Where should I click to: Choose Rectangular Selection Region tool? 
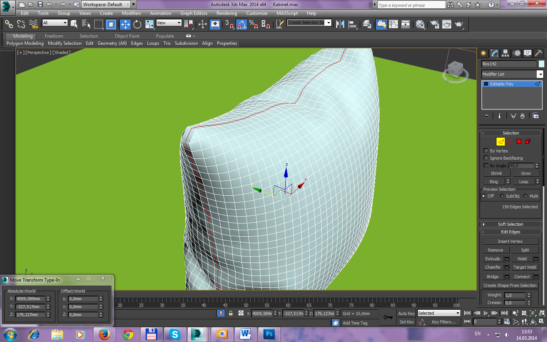pos(99,24)
